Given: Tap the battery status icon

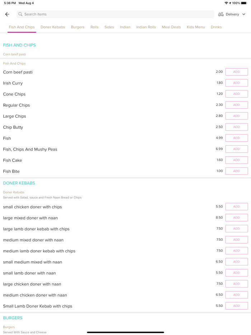Looking at the screenshot, I should 244,3.
